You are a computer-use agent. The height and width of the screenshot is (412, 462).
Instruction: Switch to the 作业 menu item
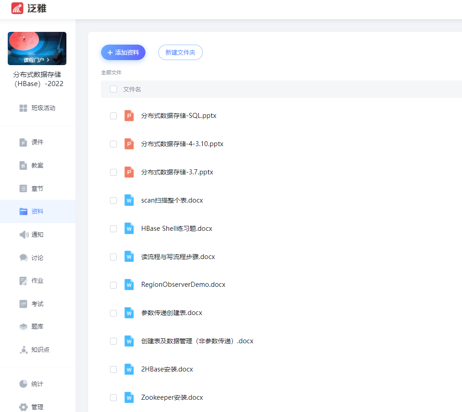tap(37, 281)
